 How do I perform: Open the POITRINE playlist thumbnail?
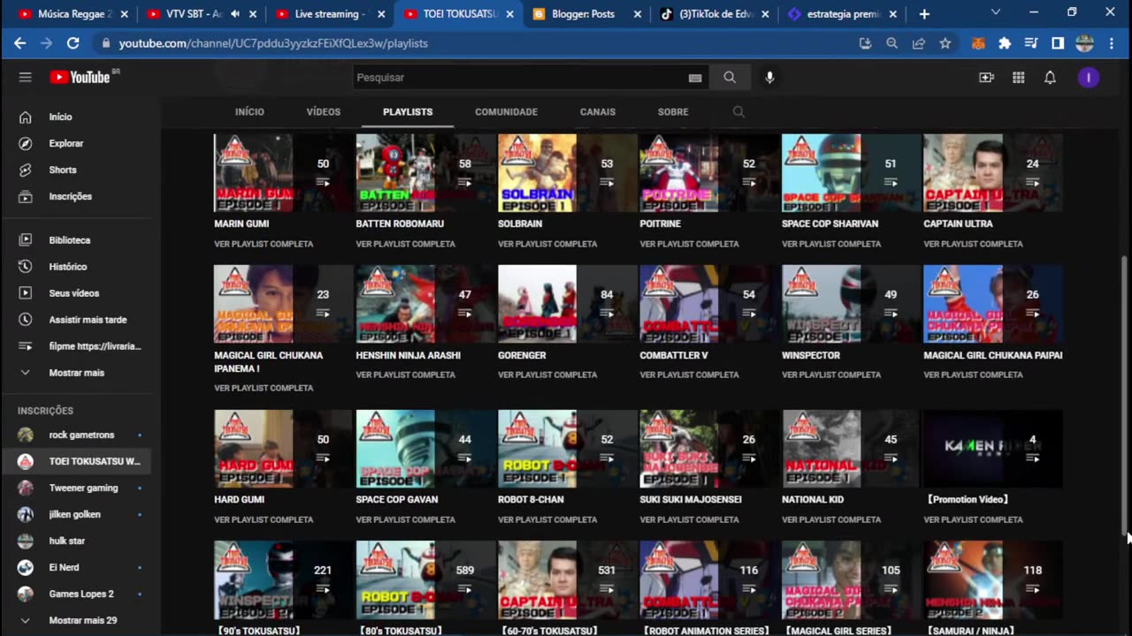[709, 173]
